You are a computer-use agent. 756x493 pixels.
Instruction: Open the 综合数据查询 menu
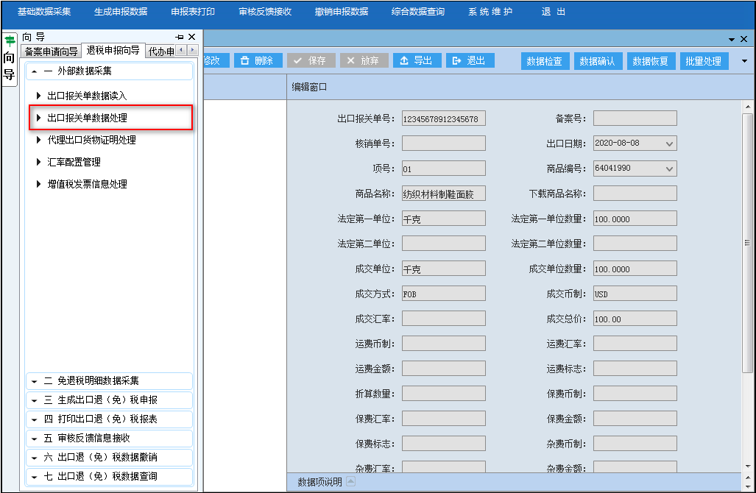pos(417,12)
